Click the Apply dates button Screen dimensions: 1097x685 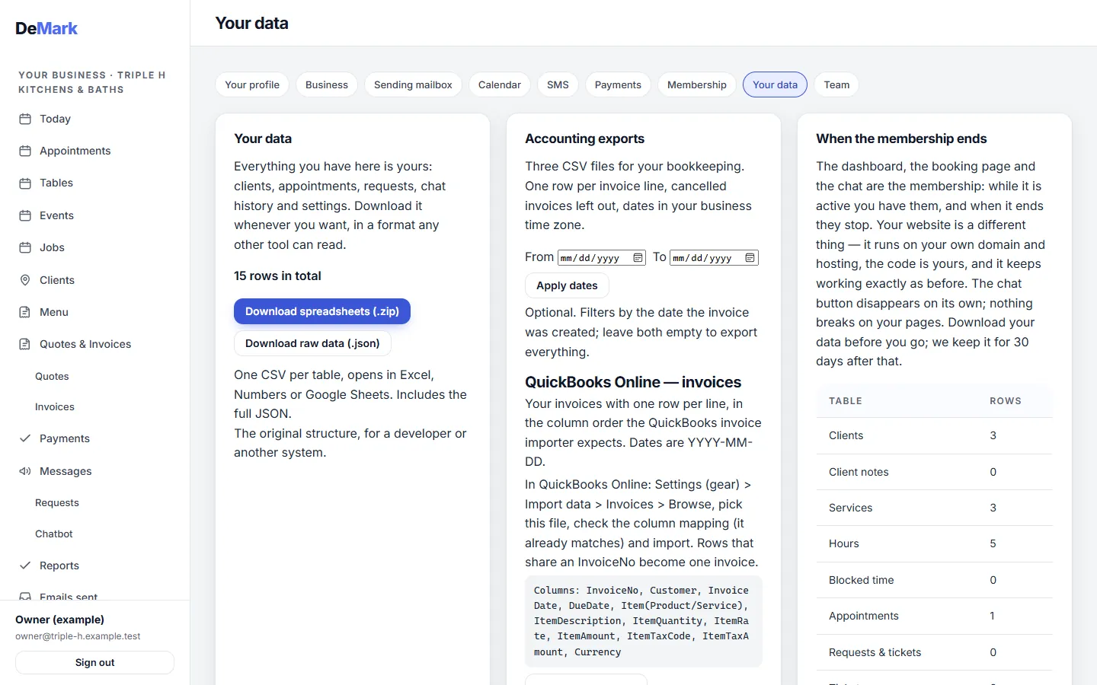pos(567,285)
